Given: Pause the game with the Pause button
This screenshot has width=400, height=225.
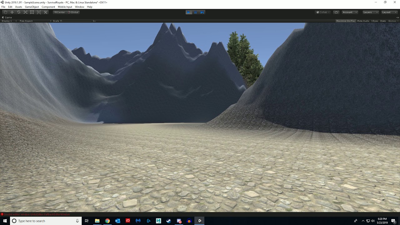Looking at the screenshot, I should 196,12.
